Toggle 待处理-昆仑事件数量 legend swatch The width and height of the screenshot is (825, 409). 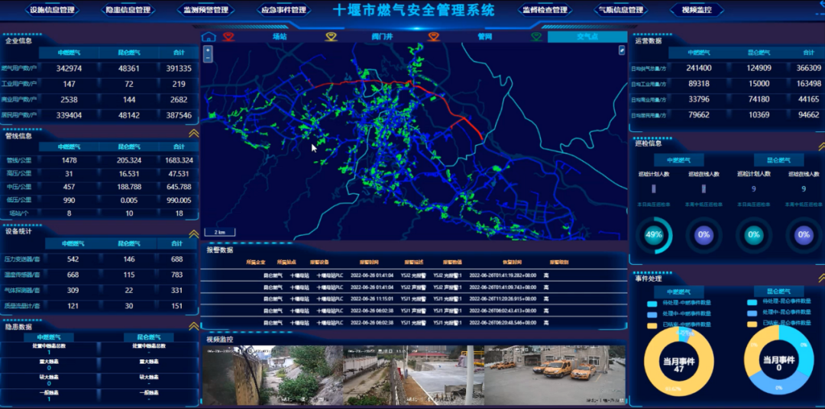tap(752, 302)
